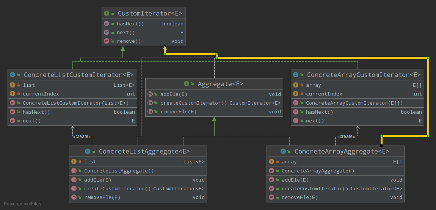Click the method icon of removeEle(E) in Aggregate

pyautogui.click(x=150, y=111)
